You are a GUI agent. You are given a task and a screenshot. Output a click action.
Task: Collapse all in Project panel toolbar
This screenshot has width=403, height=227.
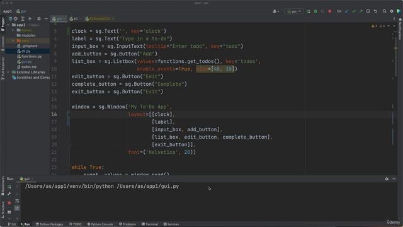[x=30, y=19]
